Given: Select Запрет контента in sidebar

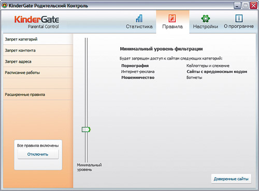Looking at the screenshot, I should (x=38, y=50).
